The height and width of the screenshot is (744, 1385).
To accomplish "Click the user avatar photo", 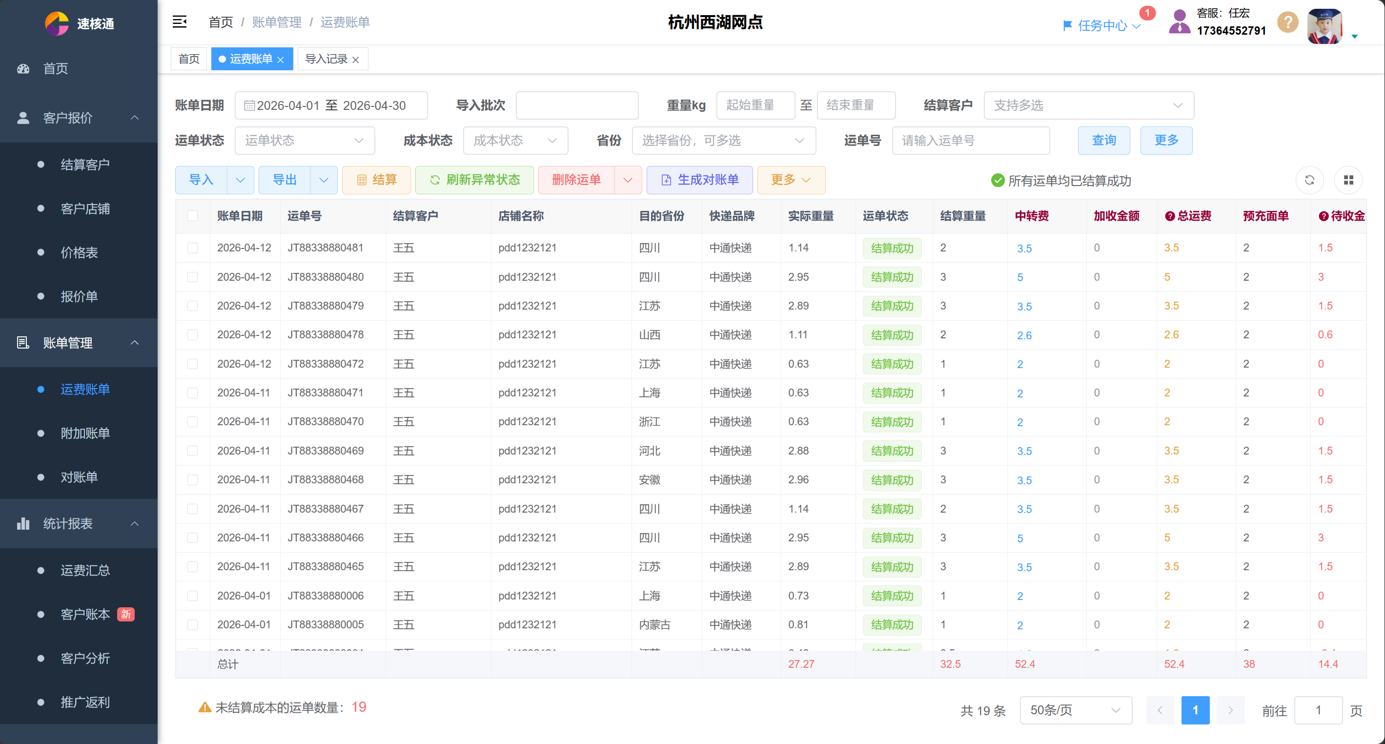I will (x=1325, y=25).
